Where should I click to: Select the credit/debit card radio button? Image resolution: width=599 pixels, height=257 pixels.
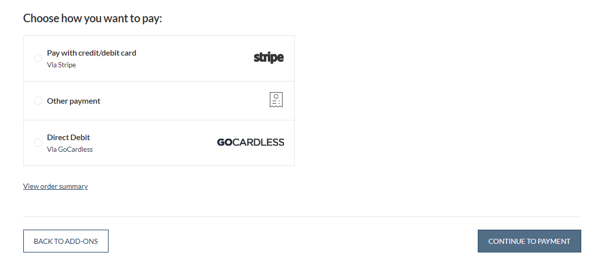[x=38, y=58]
